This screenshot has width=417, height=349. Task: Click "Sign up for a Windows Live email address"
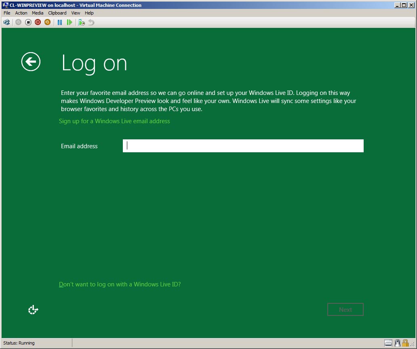click(114, 121)
